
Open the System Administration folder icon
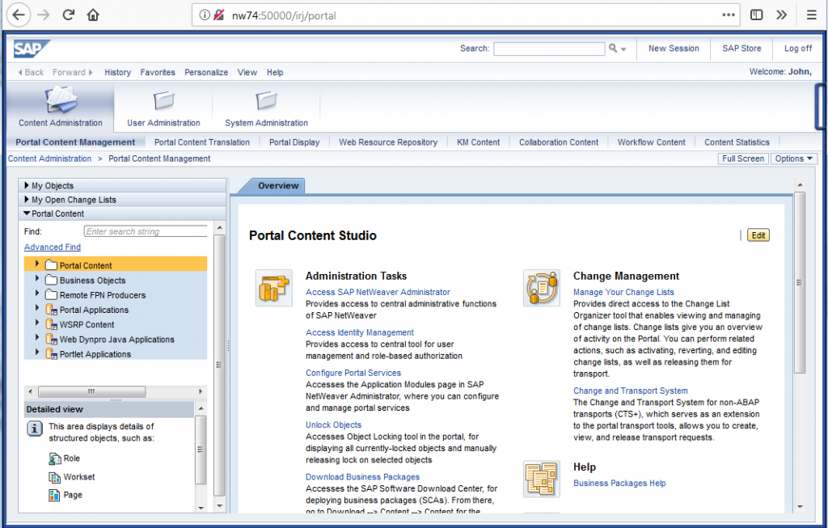(266, 99)
